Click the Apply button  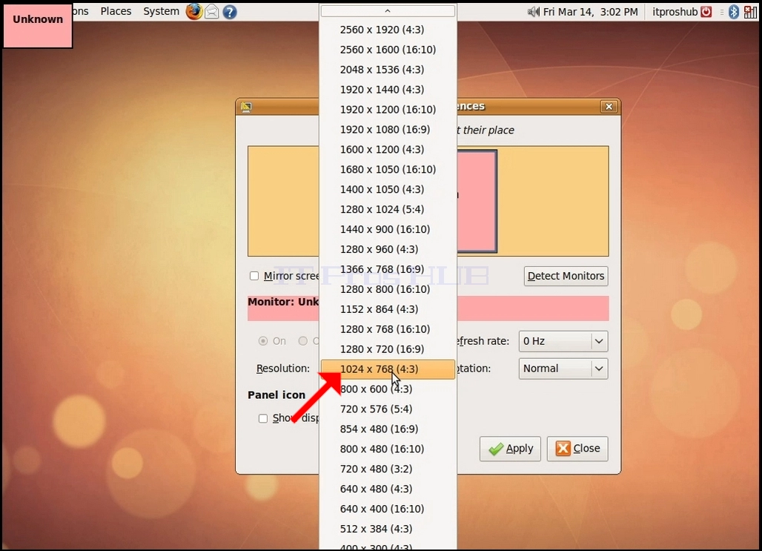(510, 449)
